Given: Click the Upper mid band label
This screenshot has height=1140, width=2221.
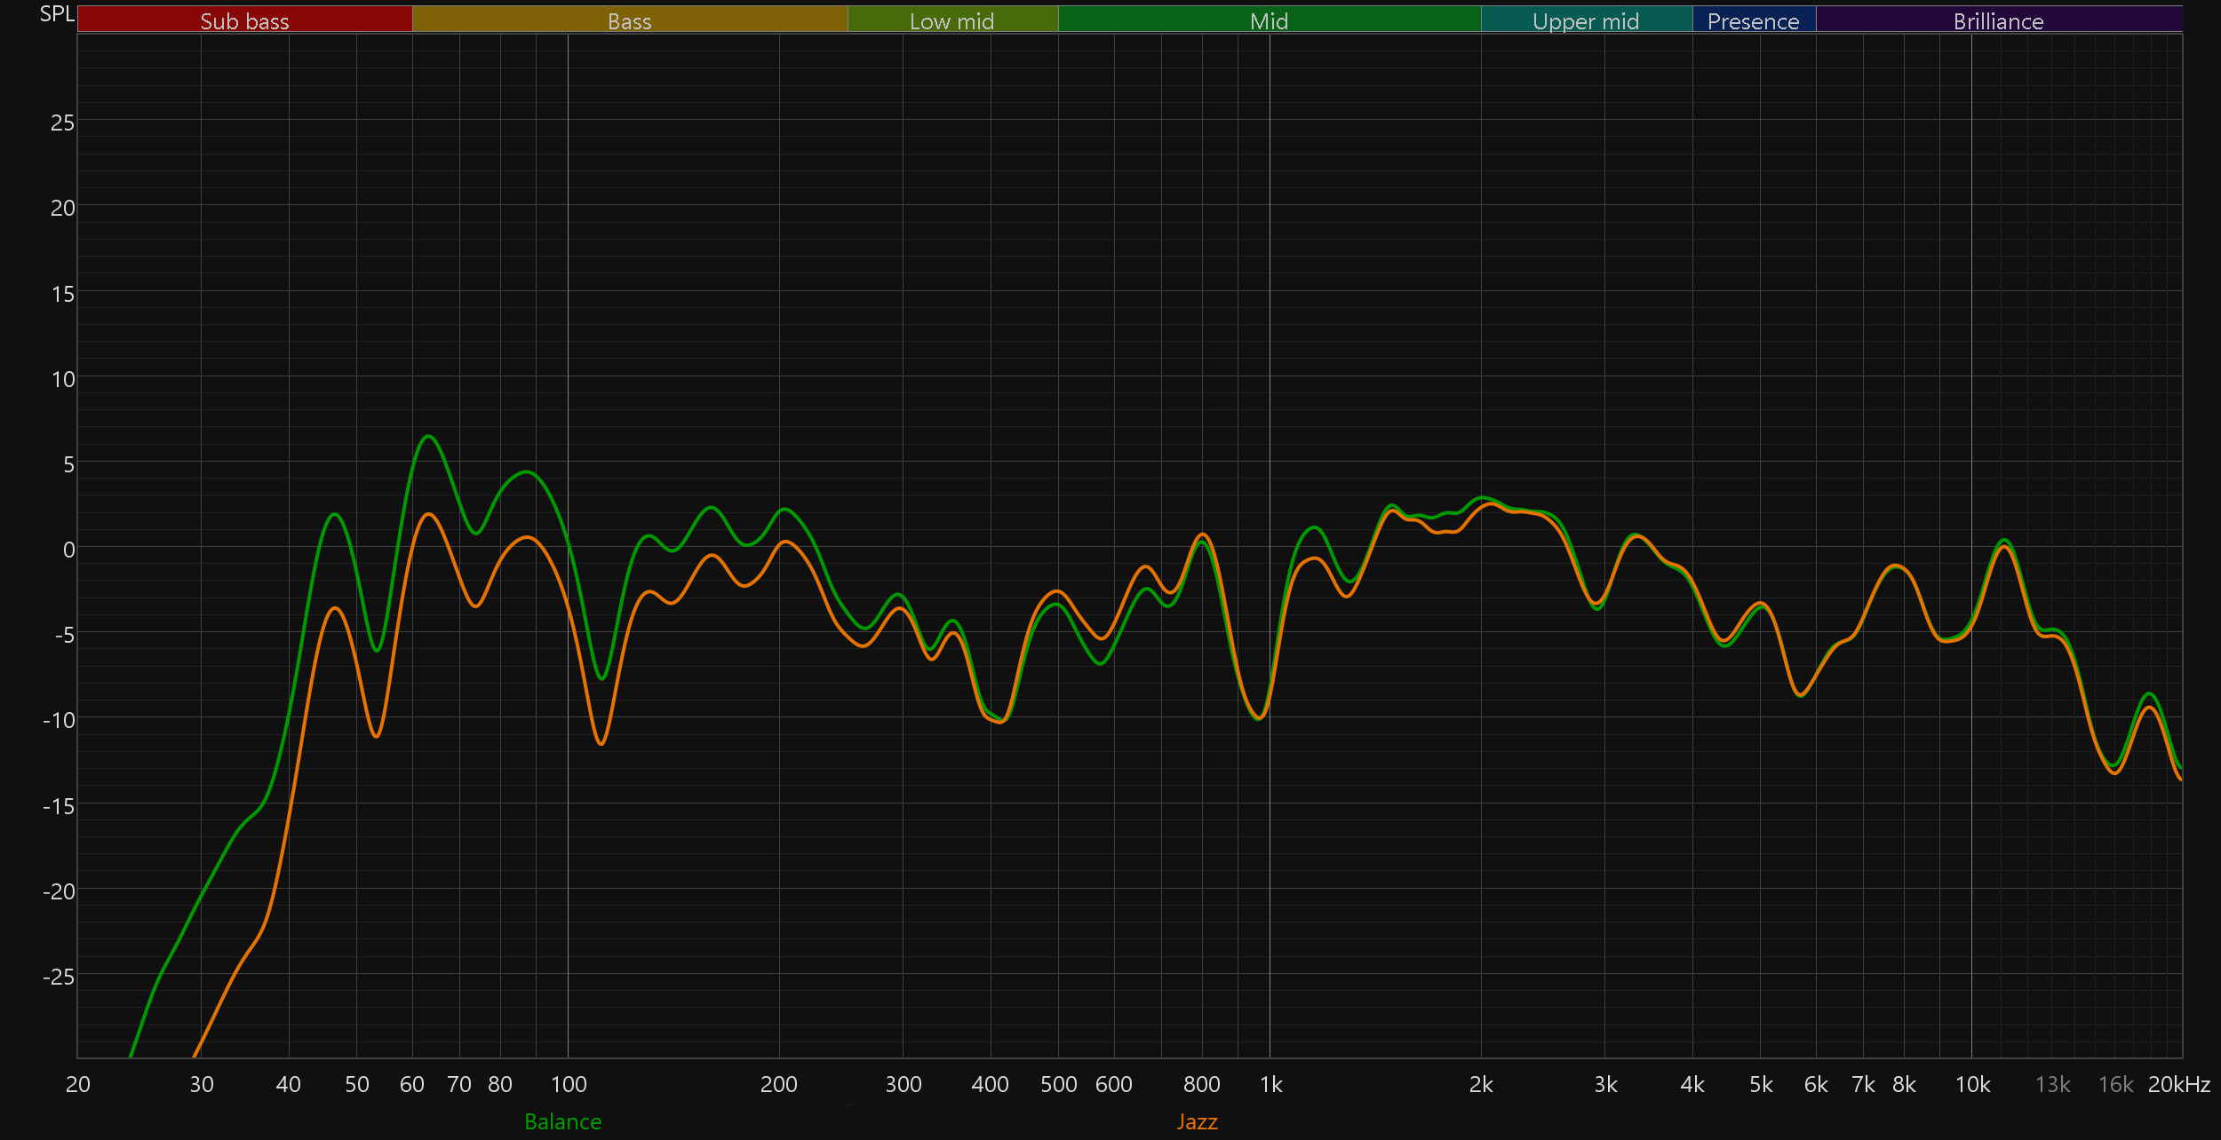Looking at the screenshot, I should click(x=1586, y=20).
